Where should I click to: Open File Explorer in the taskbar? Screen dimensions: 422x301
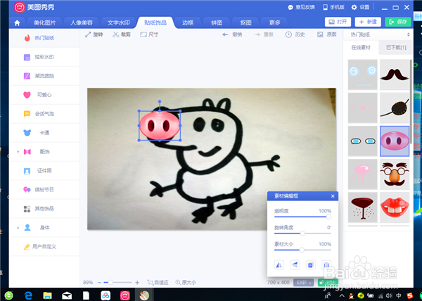pos(47,295)
